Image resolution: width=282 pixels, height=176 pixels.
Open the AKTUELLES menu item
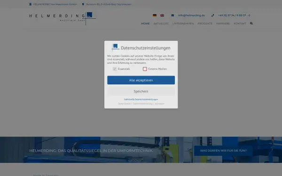point(161,23)
